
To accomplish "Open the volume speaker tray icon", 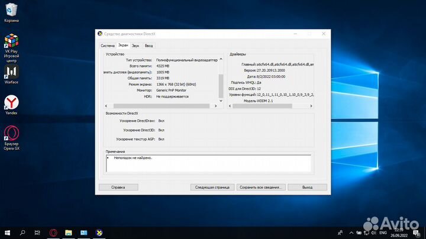I will pyautogui.click(x=373, y=232).
